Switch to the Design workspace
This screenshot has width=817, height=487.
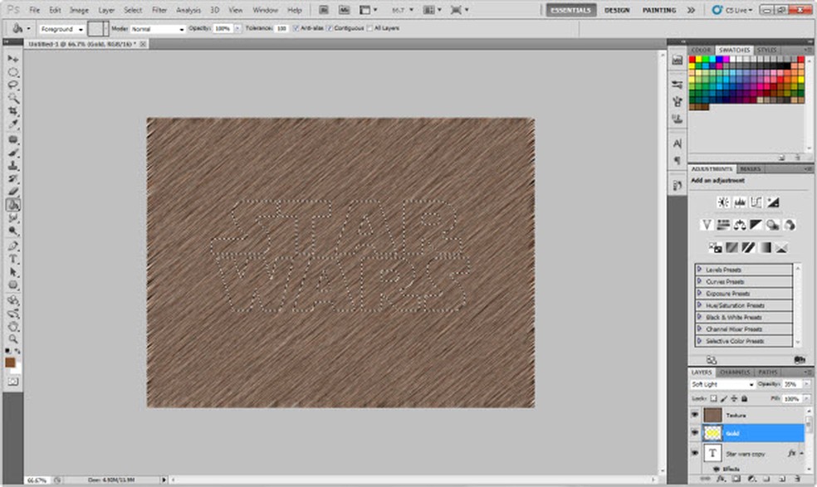pos(616,10)
